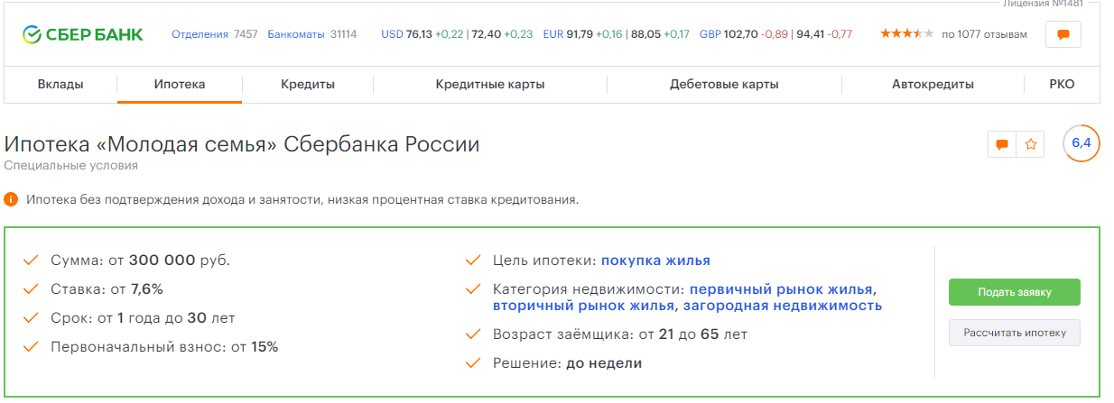Click the star rating in the header
This screenshot has height=403, width=1114.
906,34
